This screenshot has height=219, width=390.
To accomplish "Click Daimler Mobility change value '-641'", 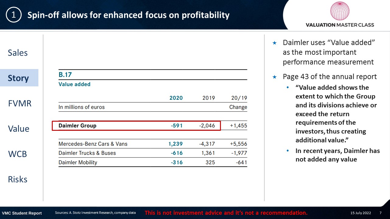I will (x=241, y=162).
